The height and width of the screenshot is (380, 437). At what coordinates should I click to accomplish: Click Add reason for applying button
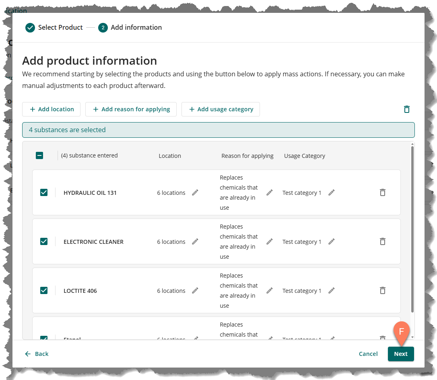coord(131,109)
